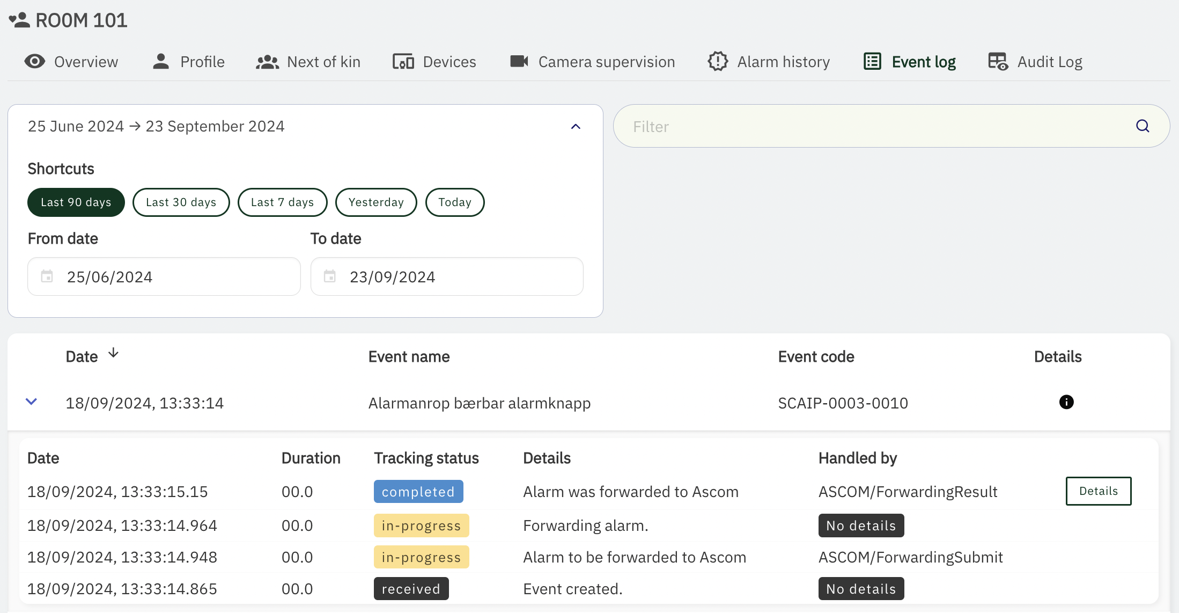Click the Event name column header
The image size is (1179, 613).
[x=409, y=356]
